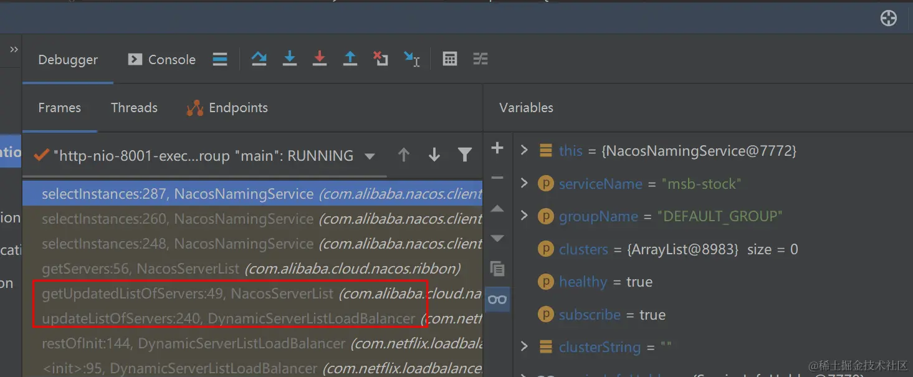Click the Show Execution Point icon

point(220,59)
